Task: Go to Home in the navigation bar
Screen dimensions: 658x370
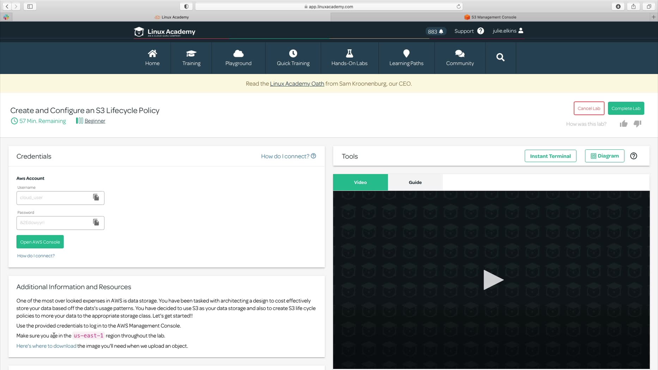Action: (x=152, y=58)
